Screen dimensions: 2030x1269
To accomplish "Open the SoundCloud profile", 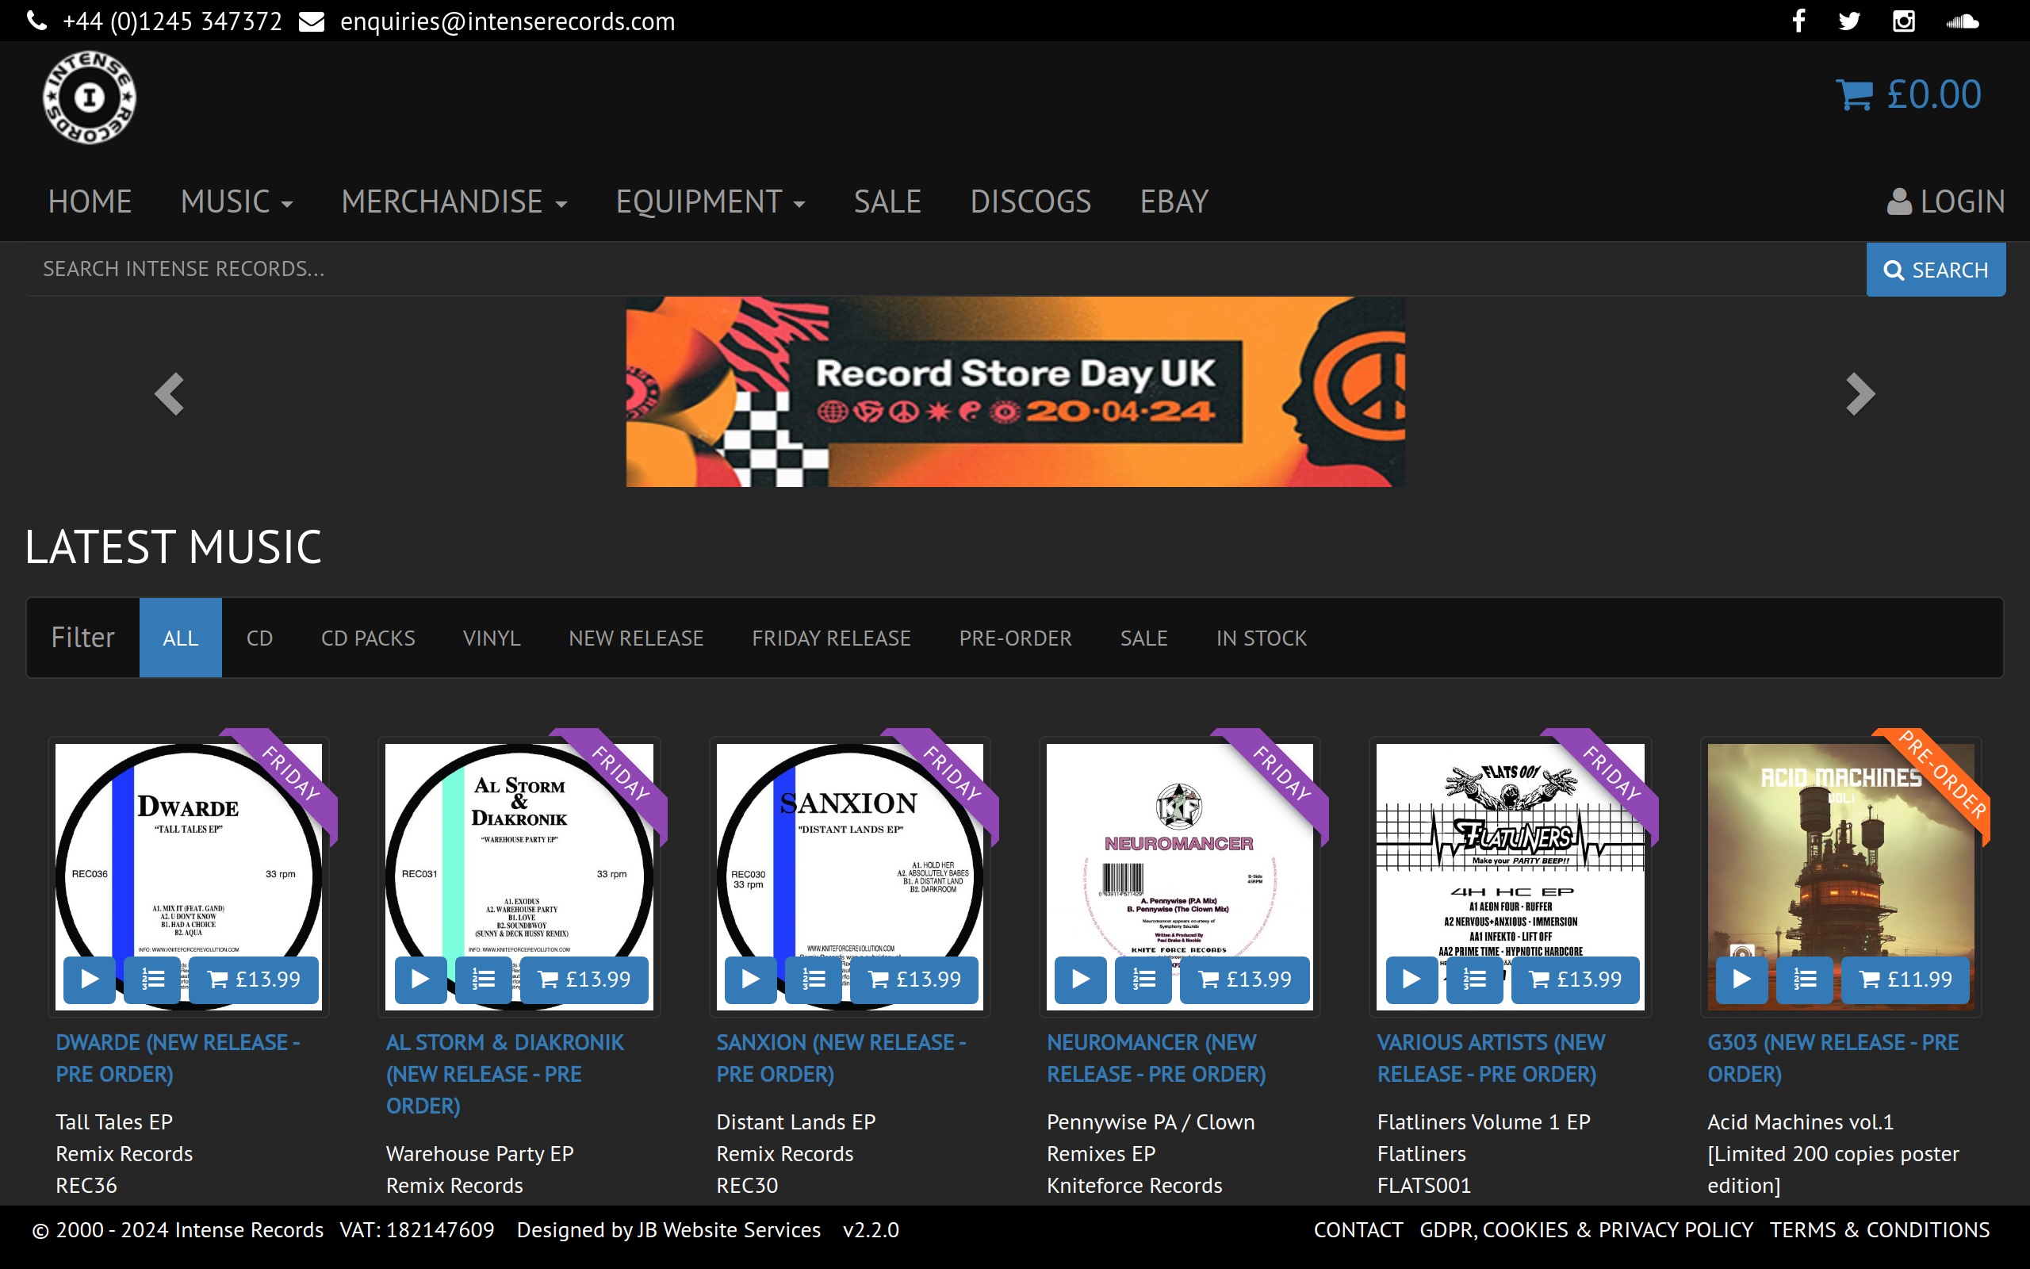I will coord(1963,20).
